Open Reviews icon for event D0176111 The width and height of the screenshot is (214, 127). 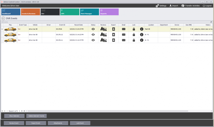coord(103,40)
